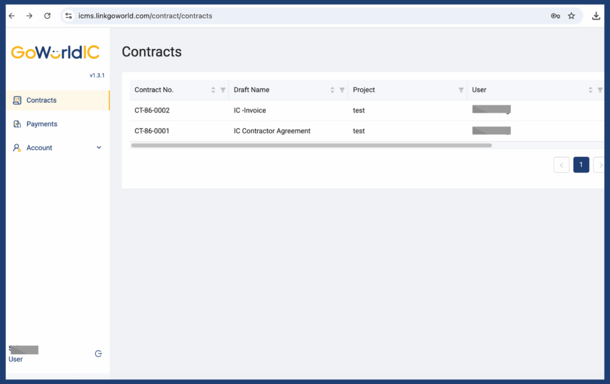
Task: Click the Payments sidebar icon
Action: [x=17, y=124]
